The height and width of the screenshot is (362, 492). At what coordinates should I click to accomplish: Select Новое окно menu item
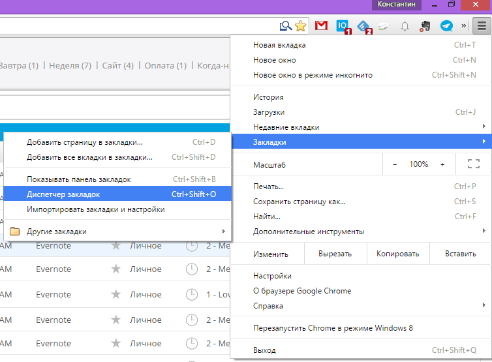(x=361, y=60)
